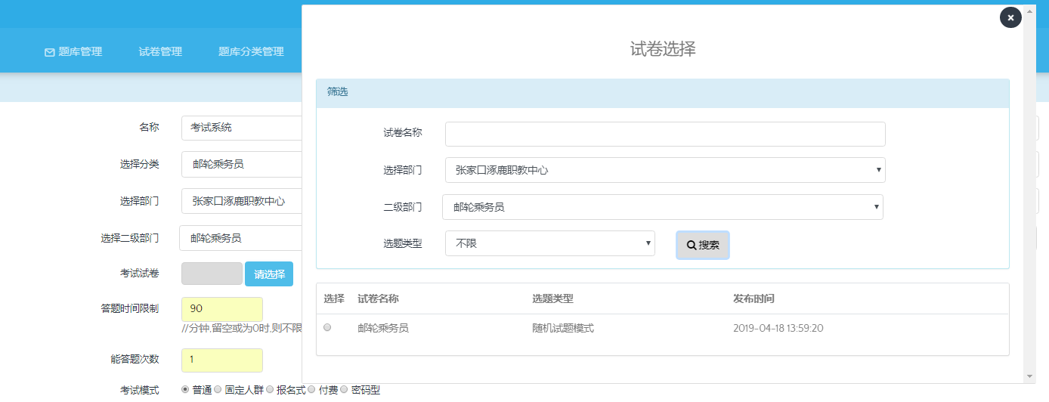
Task: Close the 试卷选择 dialog with the X icon
Action: click(x=1010, y=17)
